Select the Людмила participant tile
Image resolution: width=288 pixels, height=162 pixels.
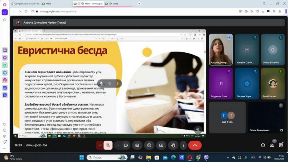coord(221,84)
